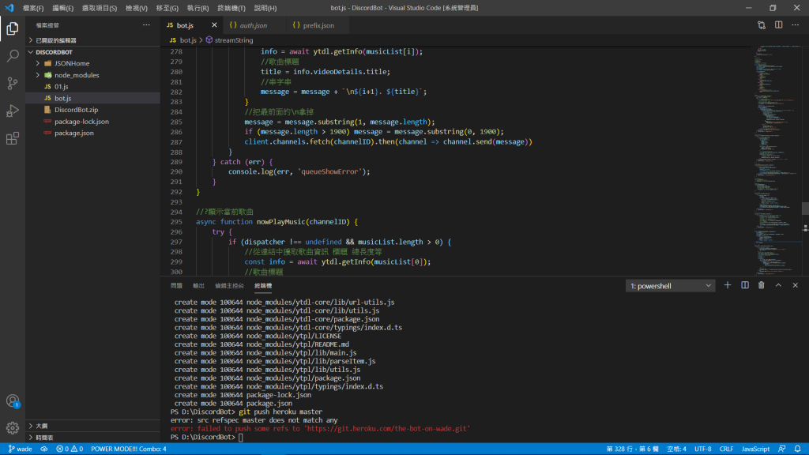Click the UTF-8 encoding in status bar
Image resolution: width=809 pixels, height=455 pixels.
[x=702, y=449]
